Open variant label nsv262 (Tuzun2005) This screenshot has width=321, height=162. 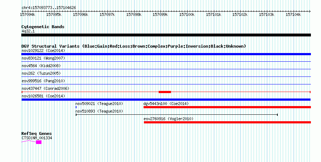41,73
